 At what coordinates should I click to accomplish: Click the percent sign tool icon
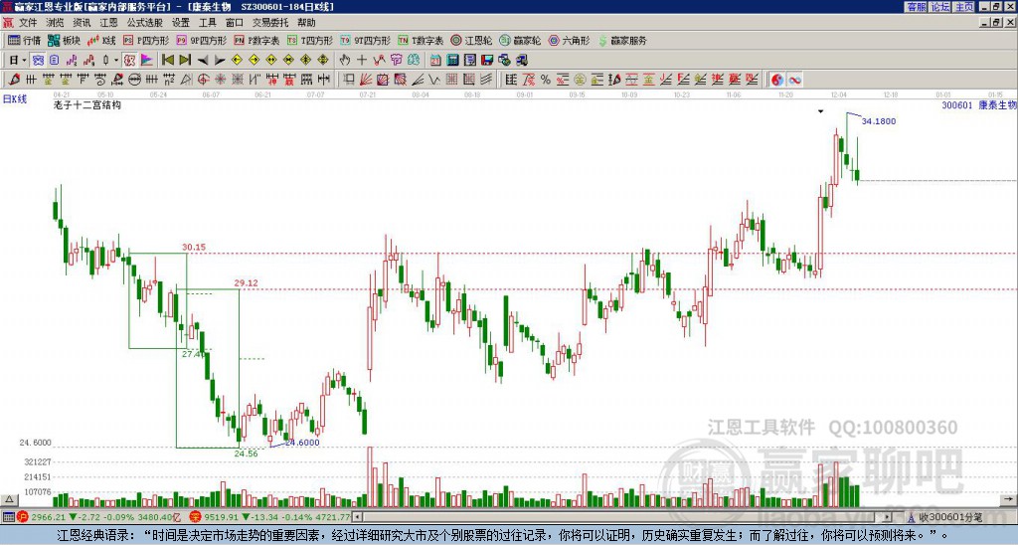[x=546, y=80]
